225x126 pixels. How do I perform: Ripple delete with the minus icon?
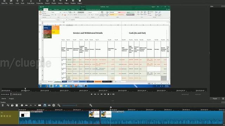click(26, 105)
